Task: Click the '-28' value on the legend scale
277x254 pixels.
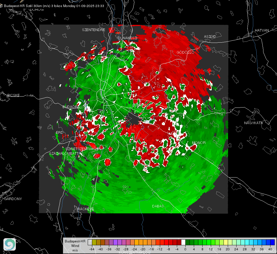Action: [126, 249]
